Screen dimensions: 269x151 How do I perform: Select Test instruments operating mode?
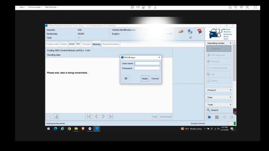click(219, 68)
